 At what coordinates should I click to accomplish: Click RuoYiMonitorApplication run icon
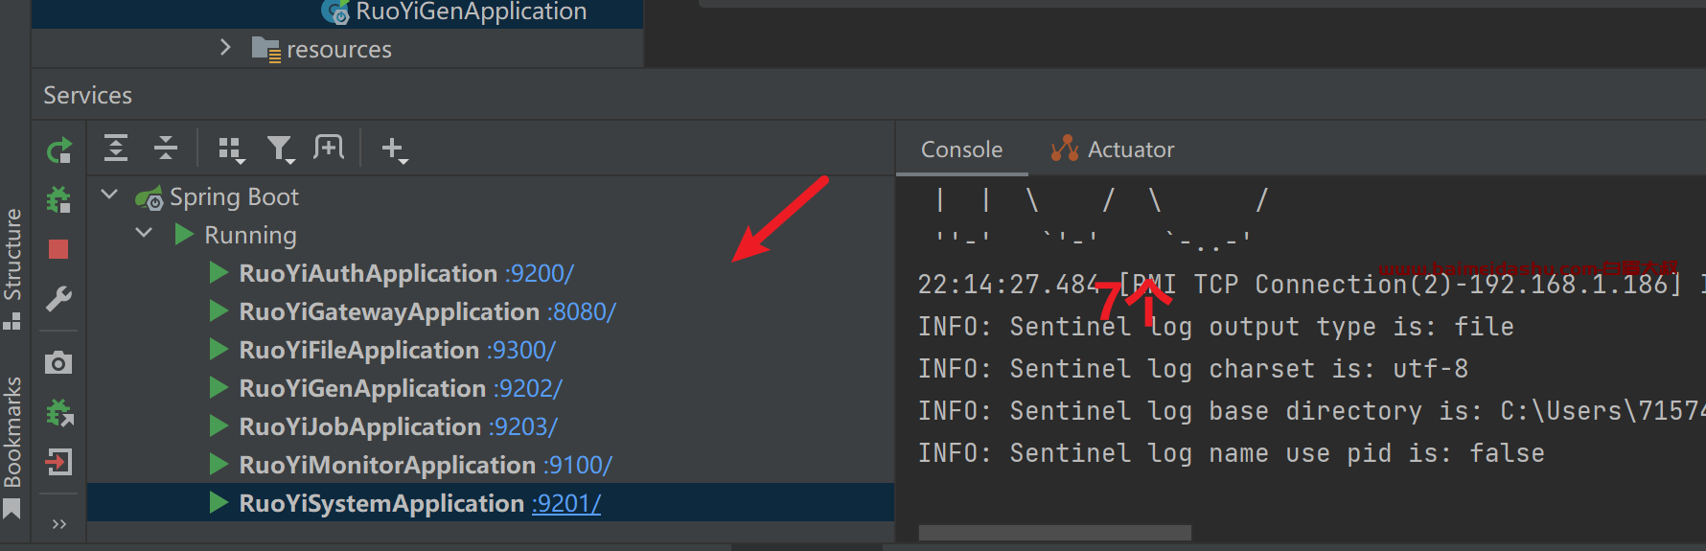(219, 464)
